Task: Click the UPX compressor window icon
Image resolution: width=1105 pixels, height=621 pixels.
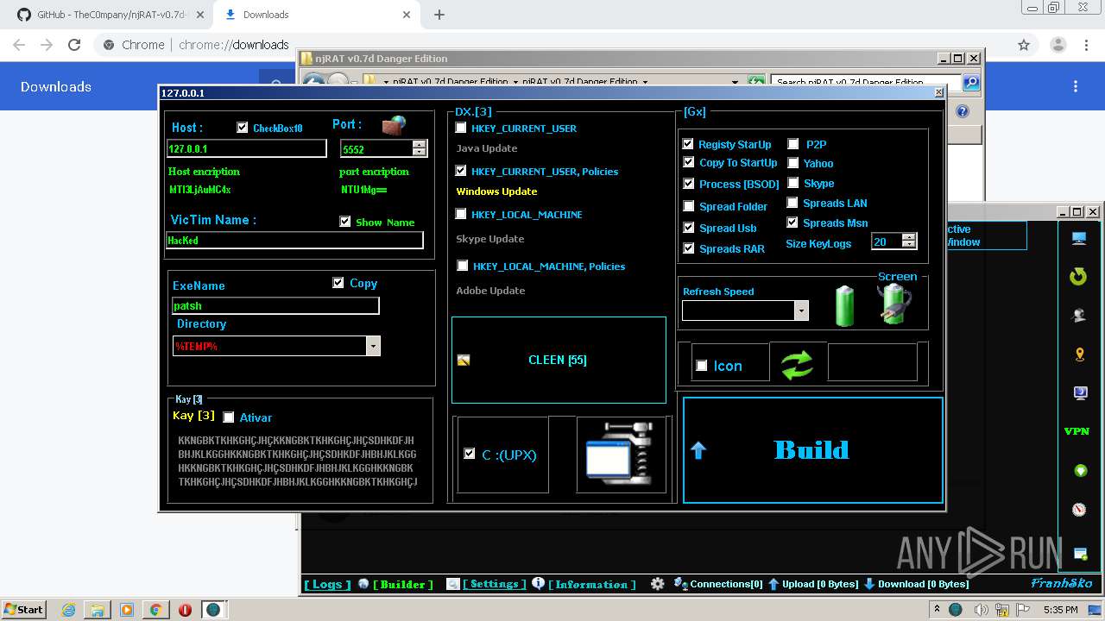Action: pyautogui.click(x=620, y=452)
